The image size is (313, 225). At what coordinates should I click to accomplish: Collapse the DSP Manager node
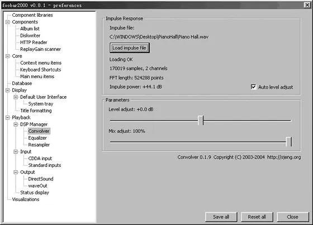[16, 125]
